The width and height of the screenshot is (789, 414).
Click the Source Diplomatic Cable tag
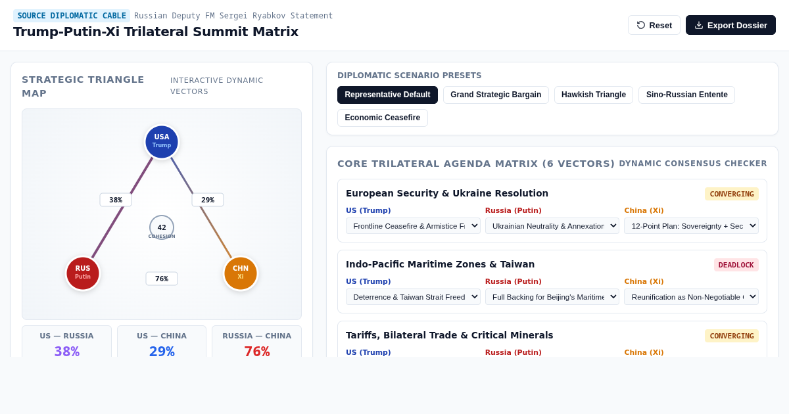[x=72, y=16]
